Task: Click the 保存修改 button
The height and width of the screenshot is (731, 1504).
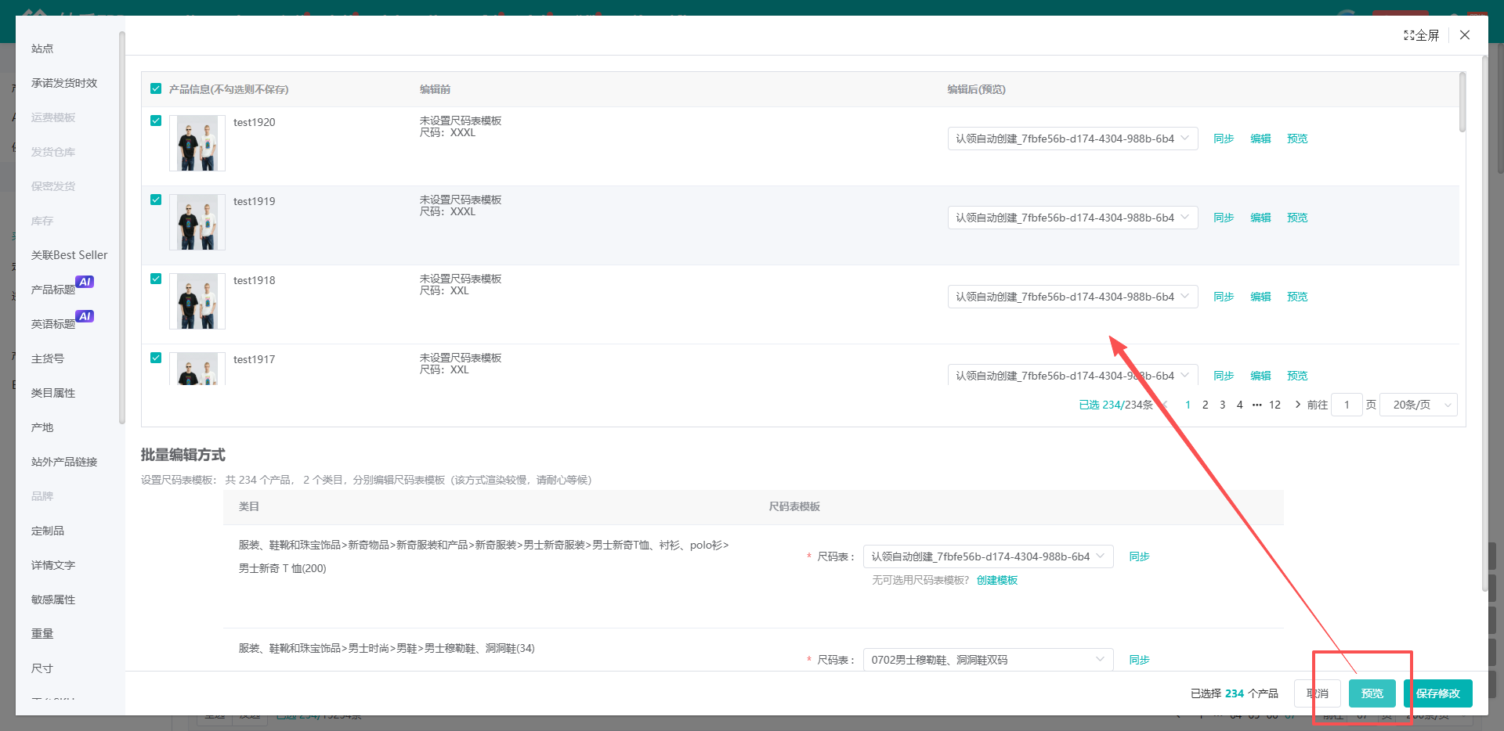Action: point(1438,693)
